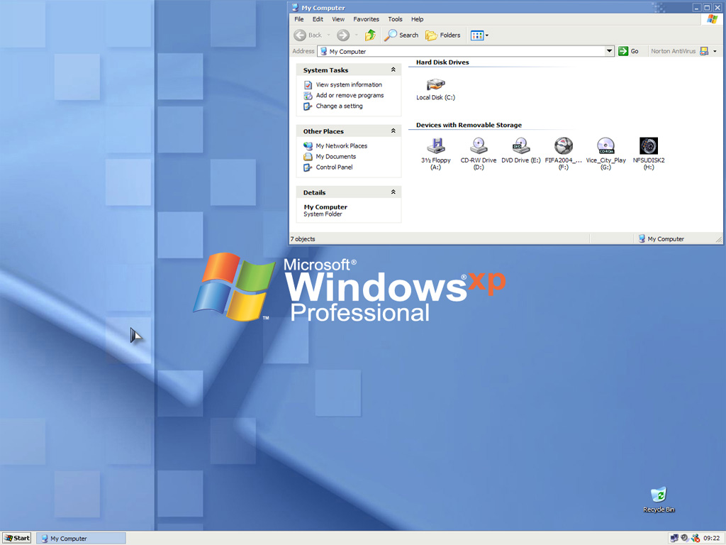
Task: Collapse the Details panel
Action: point(393,192)
